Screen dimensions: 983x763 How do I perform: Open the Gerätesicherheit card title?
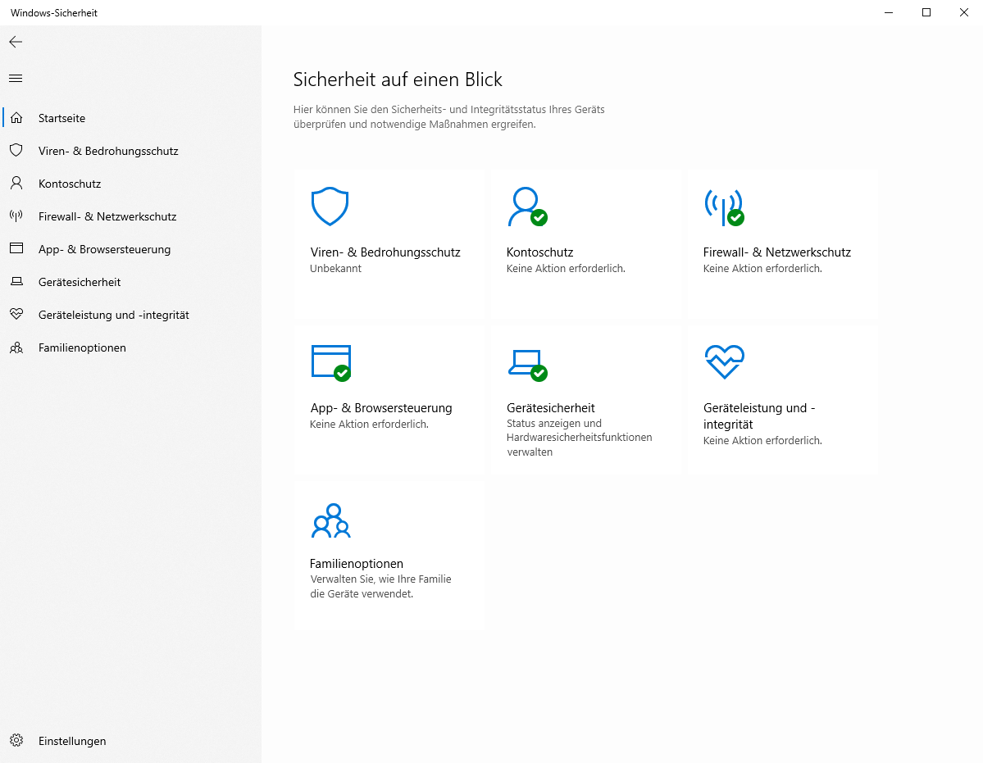pyautogui.click(x=550, y=408)
